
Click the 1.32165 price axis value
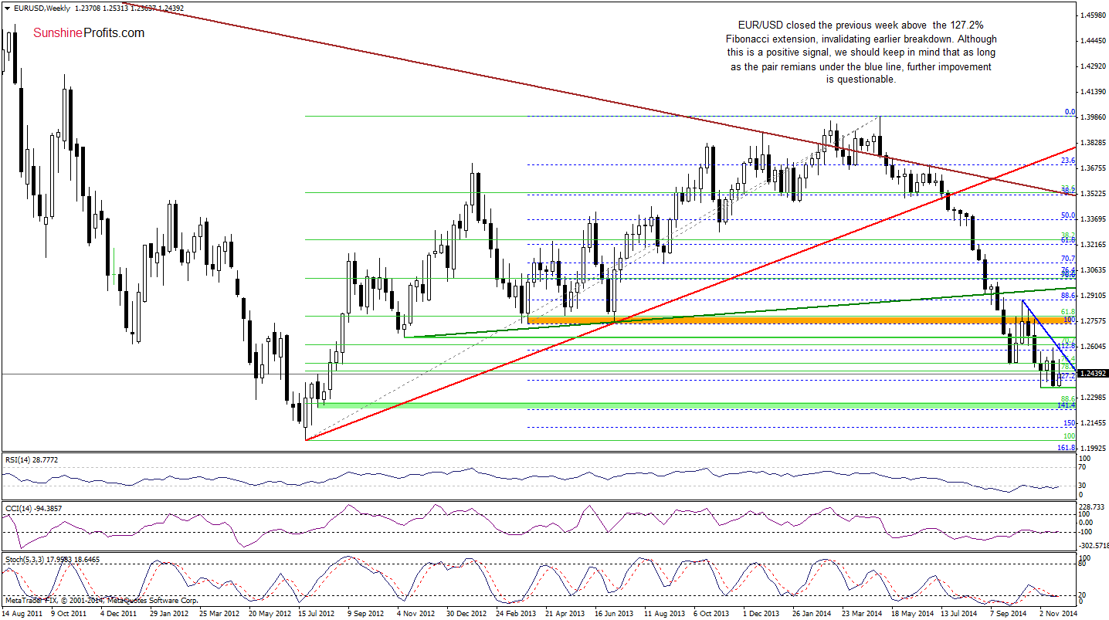[x=1092, y=245]
